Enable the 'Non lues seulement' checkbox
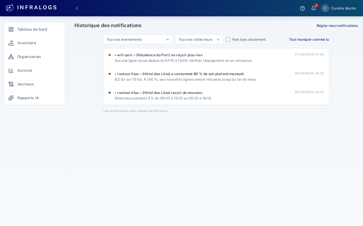363x226 pixels. click(x=228, y=39)
